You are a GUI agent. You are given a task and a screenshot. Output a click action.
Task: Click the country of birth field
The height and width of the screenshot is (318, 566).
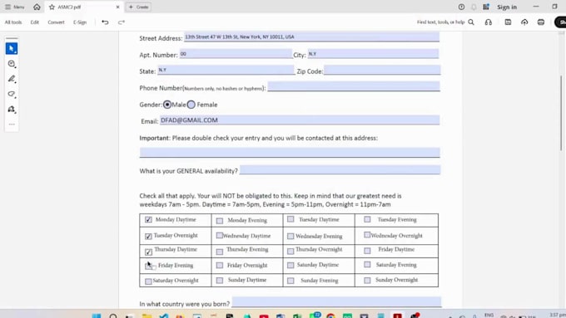(x=336, y=302)
